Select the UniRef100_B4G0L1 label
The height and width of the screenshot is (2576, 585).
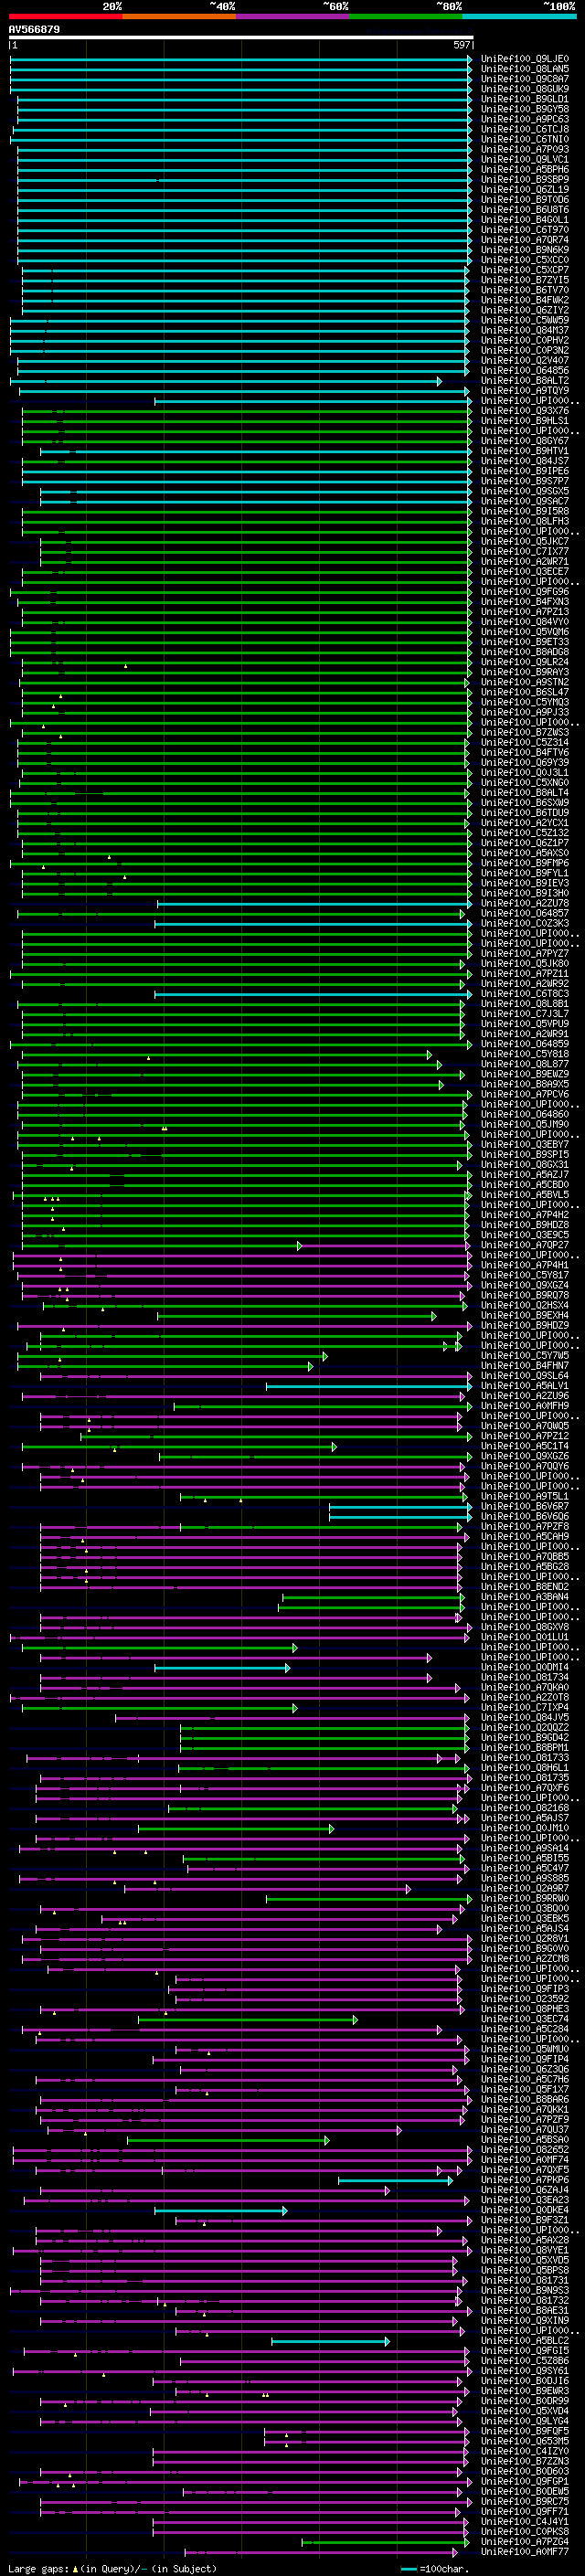(x=525, y=219)
